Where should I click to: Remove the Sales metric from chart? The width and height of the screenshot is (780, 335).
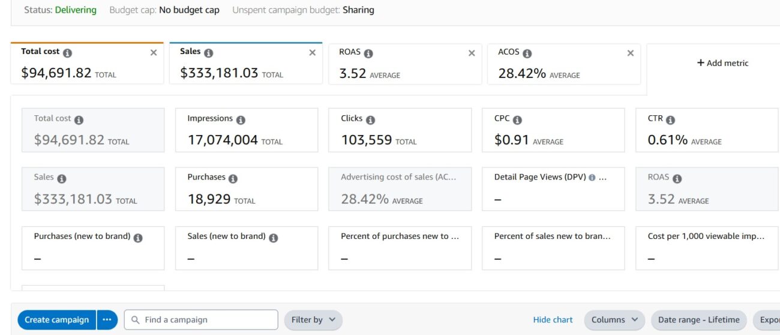point(312,53)
